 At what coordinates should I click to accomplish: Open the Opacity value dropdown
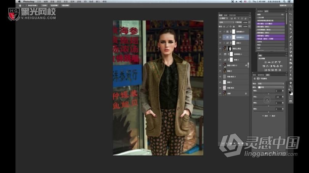pyautogui.click(x=249, y=22)
